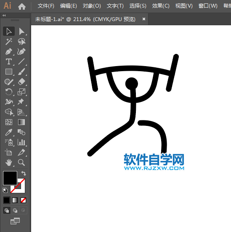This screenshot has width=231, height=232.
Task: Click the Ai application logo
Action: click(x=8, y=6)
